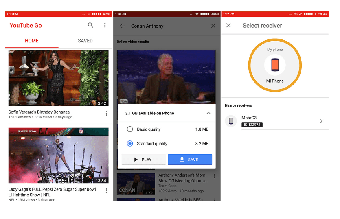Collapse the 3.1 GB available on Phone panel

tap(208, 113)
